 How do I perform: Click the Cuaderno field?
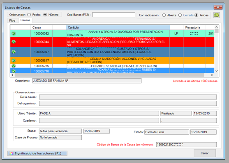coord(99,120)
